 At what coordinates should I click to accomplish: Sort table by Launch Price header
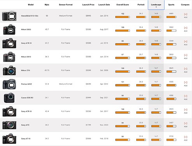pyautogui.click(x=88, y=5)
